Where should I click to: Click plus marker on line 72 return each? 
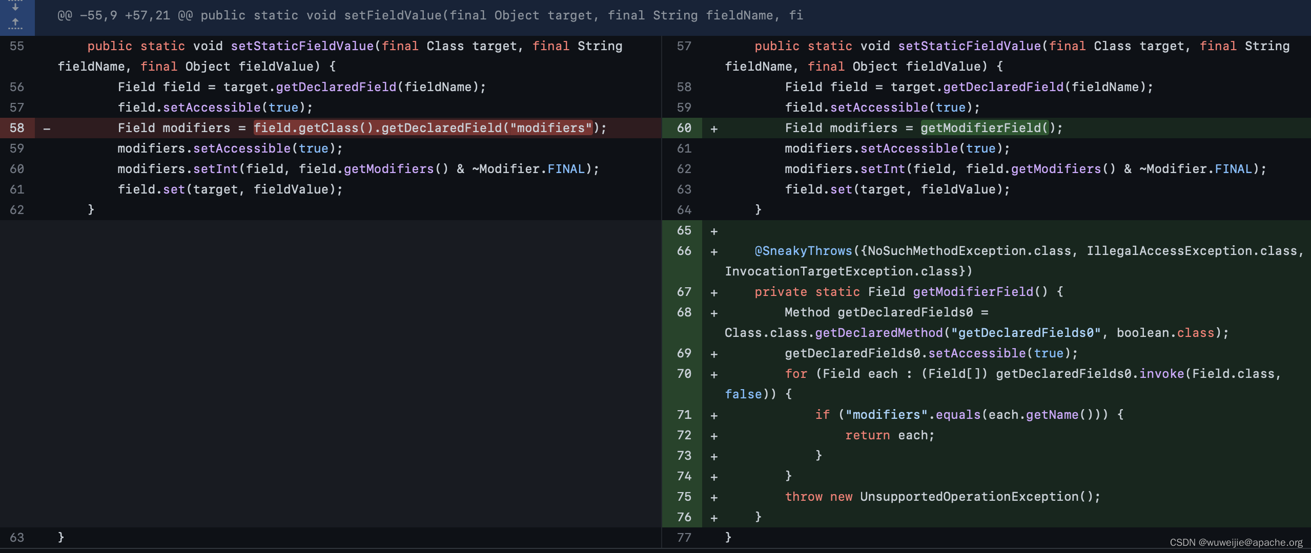714,436
